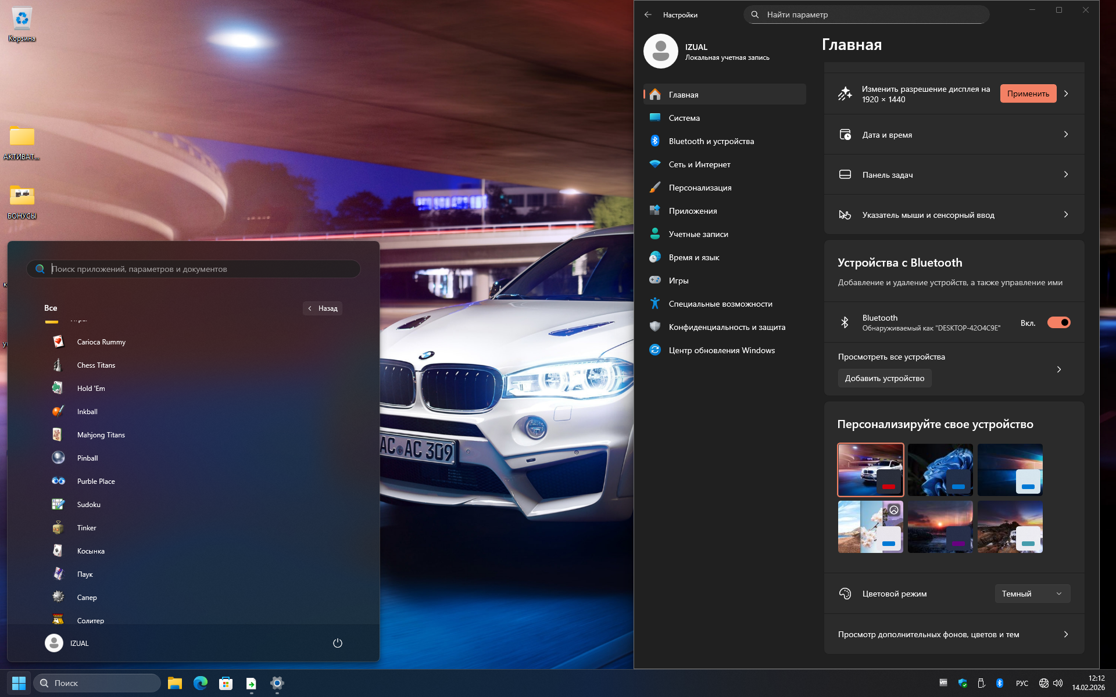1116x697 pixels.
Task: Open the Цветовой режим dropdown
Action: click(x=1032, y=594)
